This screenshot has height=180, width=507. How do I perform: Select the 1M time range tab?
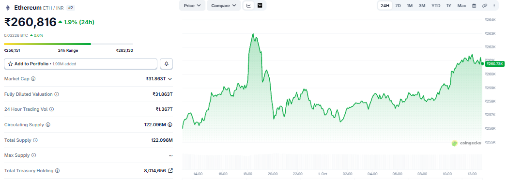(410, 5)
